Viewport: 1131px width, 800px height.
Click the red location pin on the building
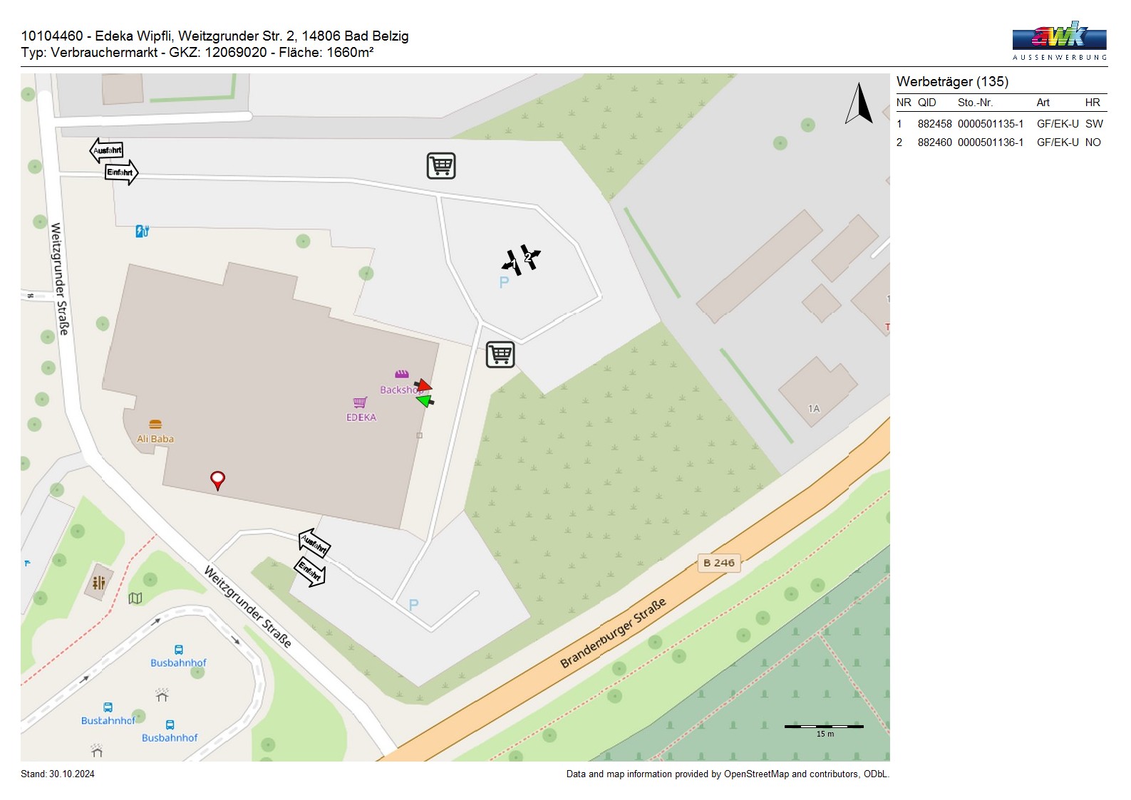[x=217, y=479]
